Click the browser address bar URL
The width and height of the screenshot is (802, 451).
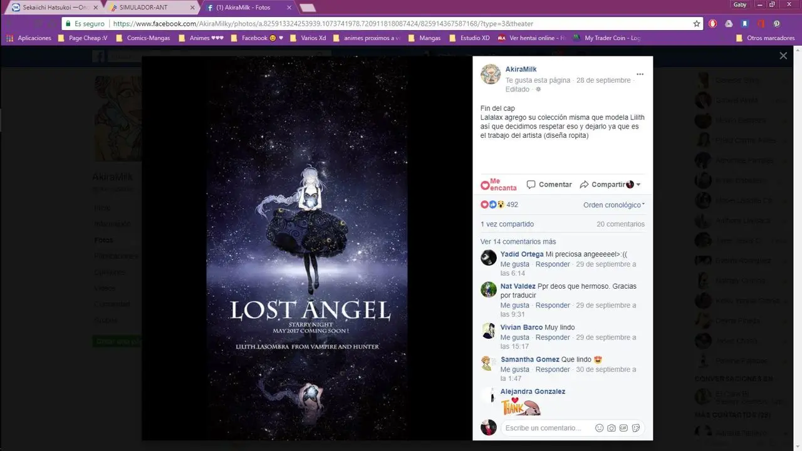coord(323,24)
